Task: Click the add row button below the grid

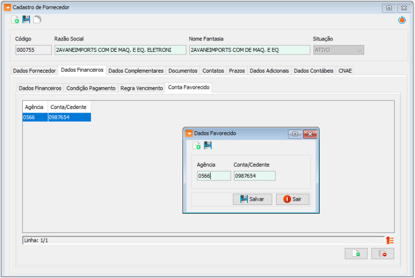Action: click(356, 254)
